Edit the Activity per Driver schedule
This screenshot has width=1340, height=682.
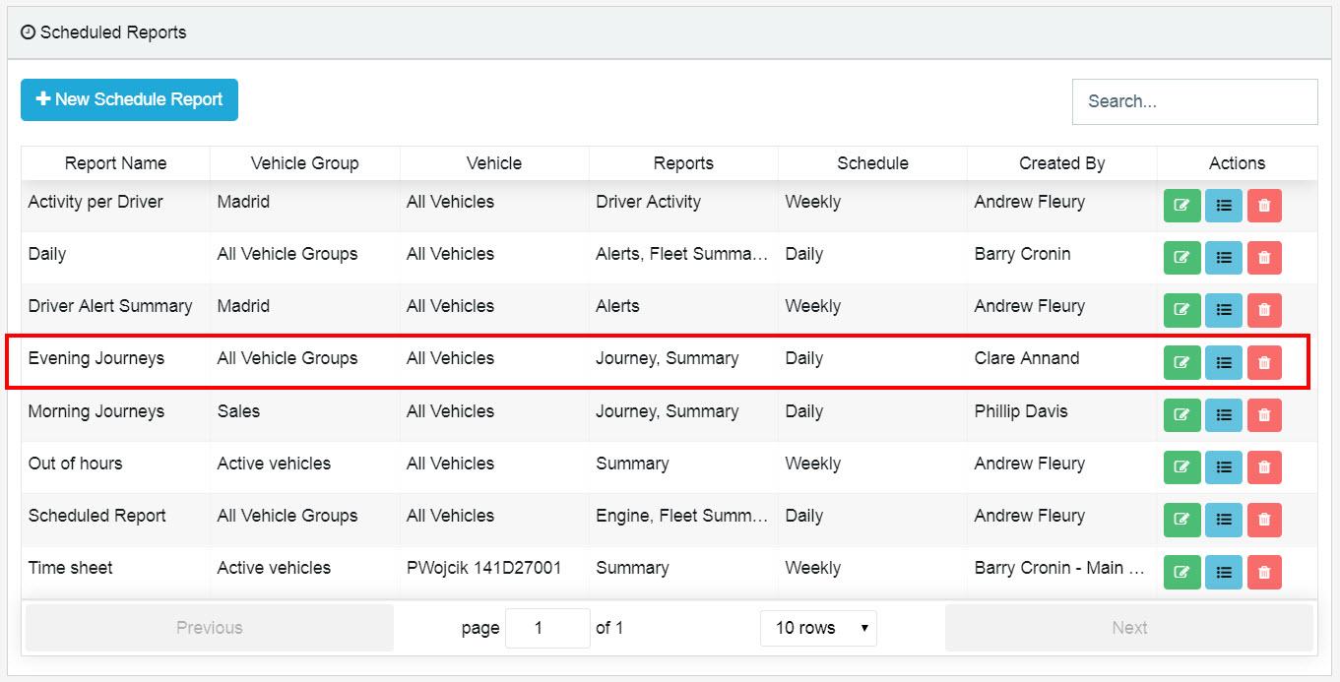pos(1181,206)
